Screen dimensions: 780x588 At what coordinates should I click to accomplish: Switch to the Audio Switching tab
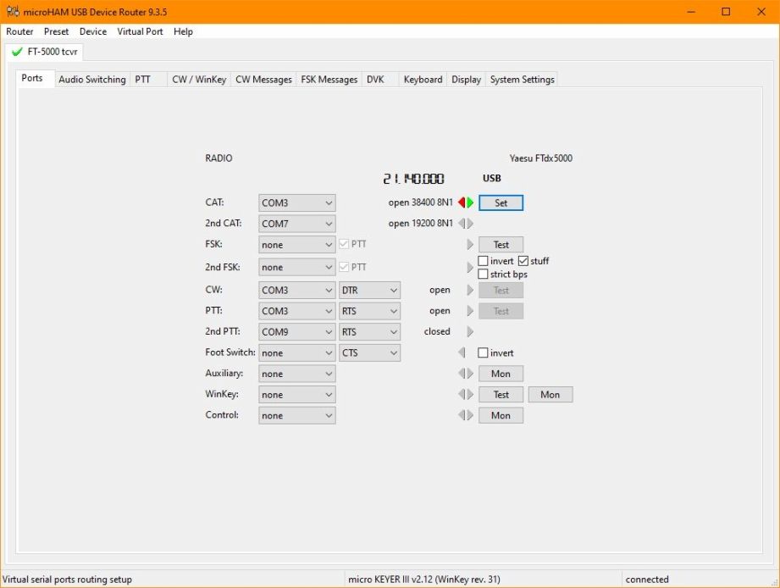[x=91, y=80]
